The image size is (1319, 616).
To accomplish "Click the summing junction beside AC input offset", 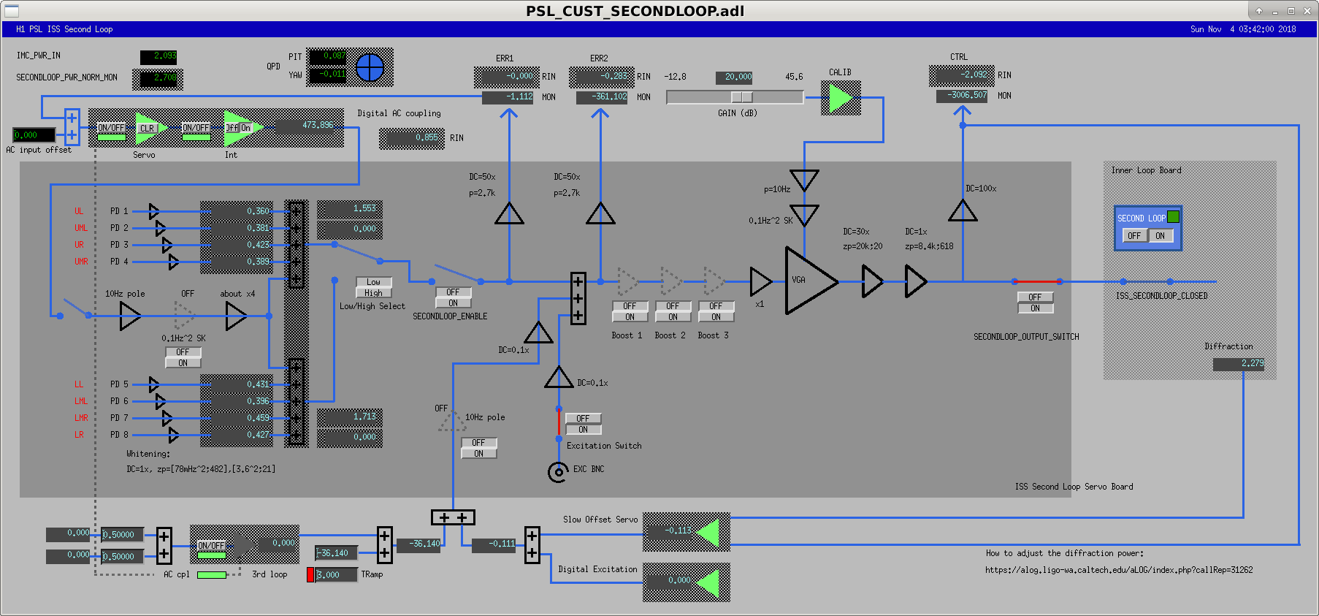I will click(x=72, y=126).
